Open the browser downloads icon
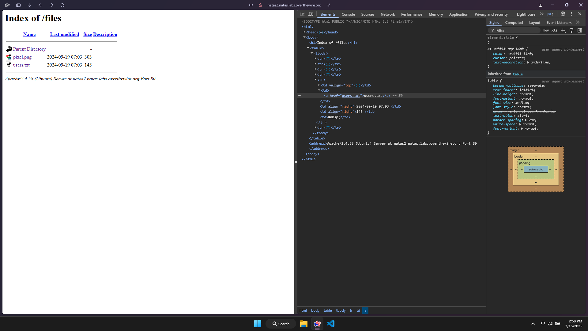 [29, 5]
